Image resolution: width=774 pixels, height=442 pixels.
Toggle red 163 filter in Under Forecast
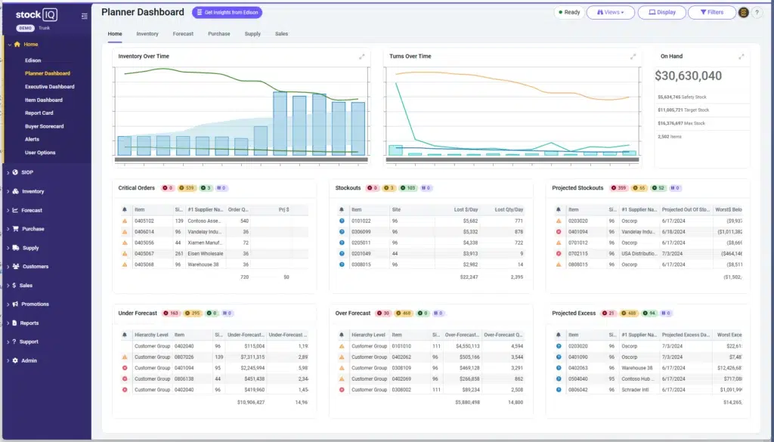(x=171, y=314)
